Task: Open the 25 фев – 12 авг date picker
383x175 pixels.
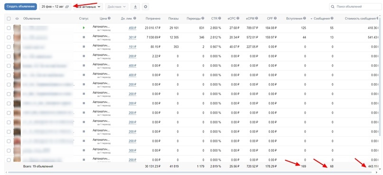Action: point(55,7)
